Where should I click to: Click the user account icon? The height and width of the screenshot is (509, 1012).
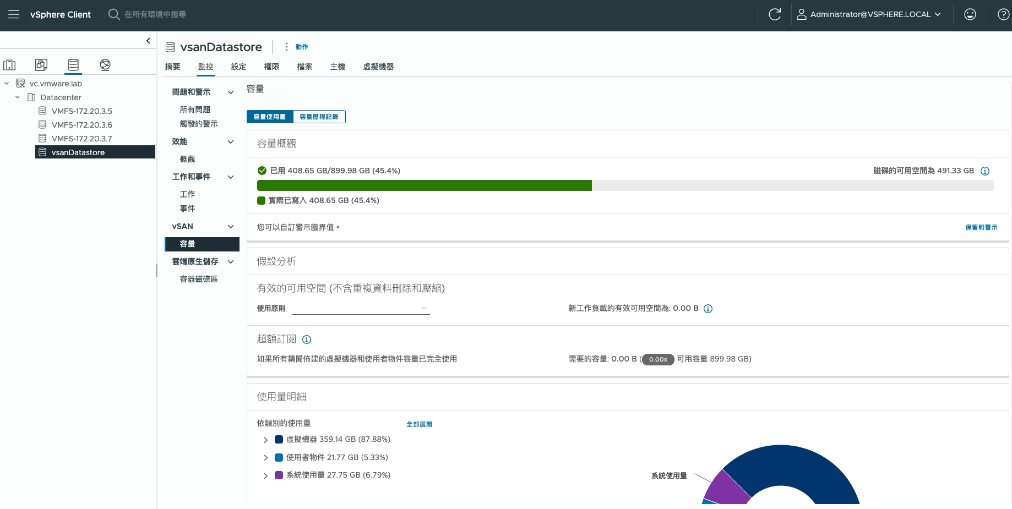802,14
